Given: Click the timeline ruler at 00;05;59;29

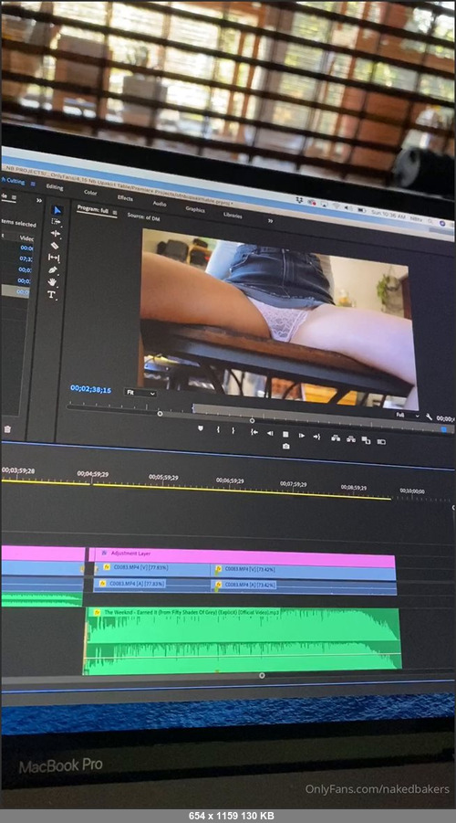Looking at the screenshot, I should point(163,478).
